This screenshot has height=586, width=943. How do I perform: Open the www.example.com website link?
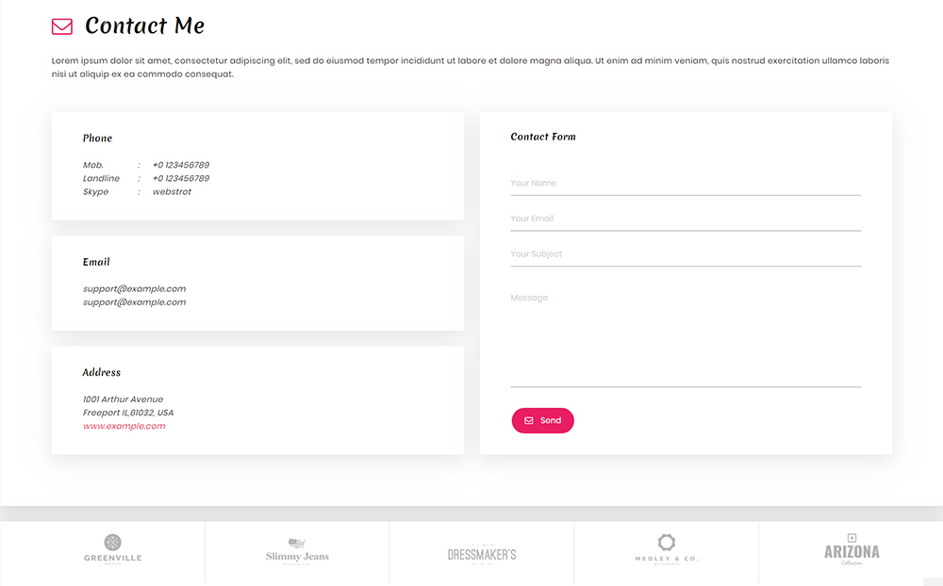[124, 426]
